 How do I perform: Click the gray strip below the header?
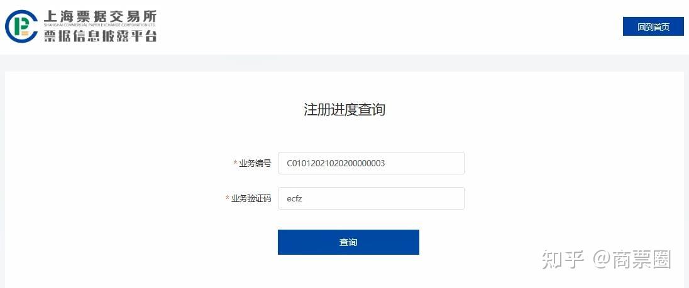pyautogui.click(x=344, y=63)
